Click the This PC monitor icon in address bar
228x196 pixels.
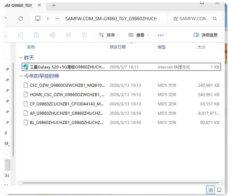pos(38,18)
